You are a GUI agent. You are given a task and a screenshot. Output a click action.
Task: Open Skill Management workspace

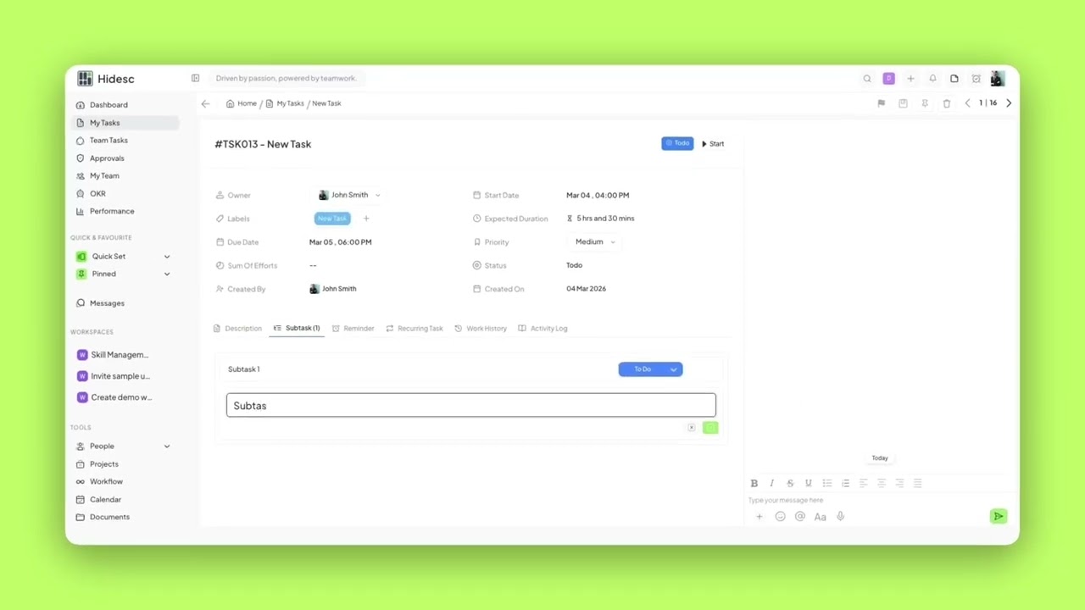tap(114, 355)
